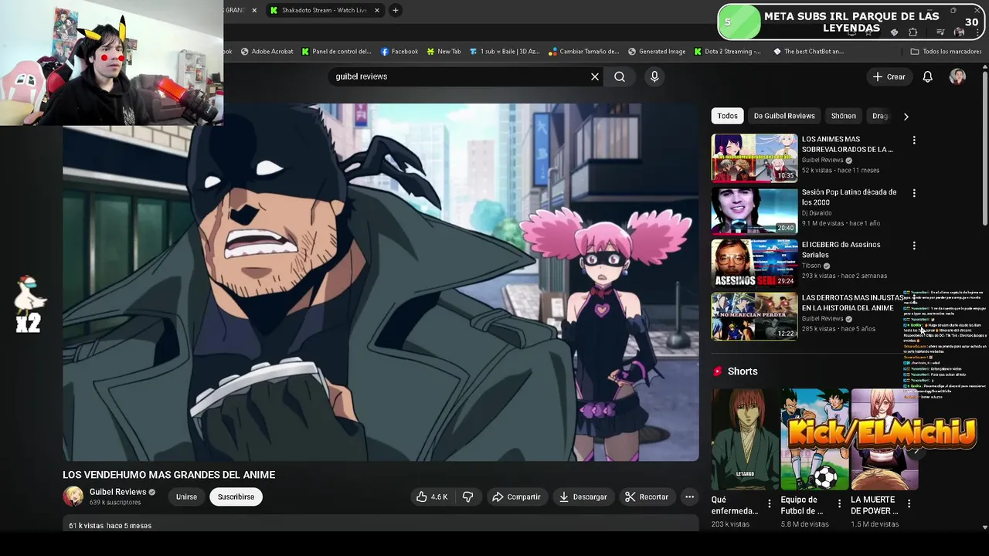Open the notifications bell
The width and height of the screenshot is (989, 556).
tap(928, 76)
